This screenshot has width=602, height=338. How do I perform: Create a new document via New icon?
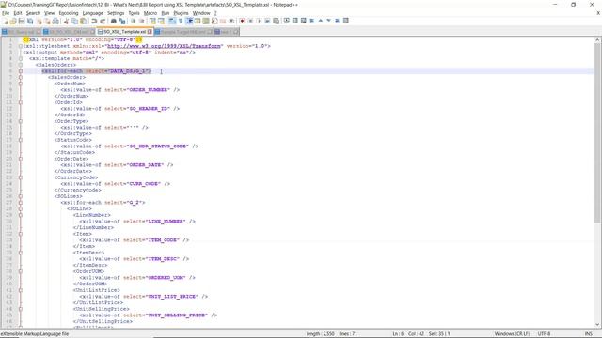(x=6, y=21)
